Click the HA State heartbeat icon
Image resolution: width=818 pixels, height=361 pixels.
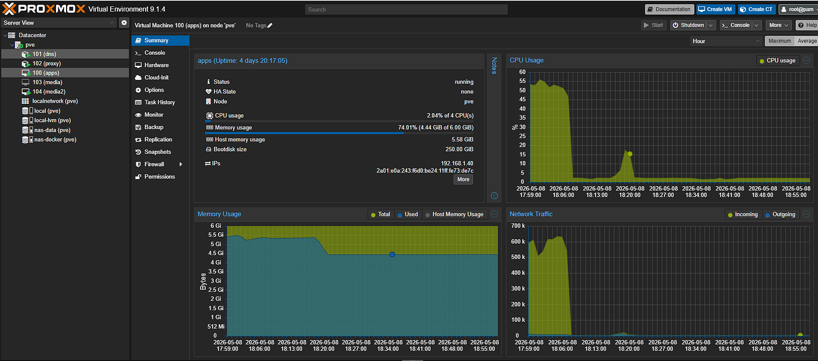[209, 92]
